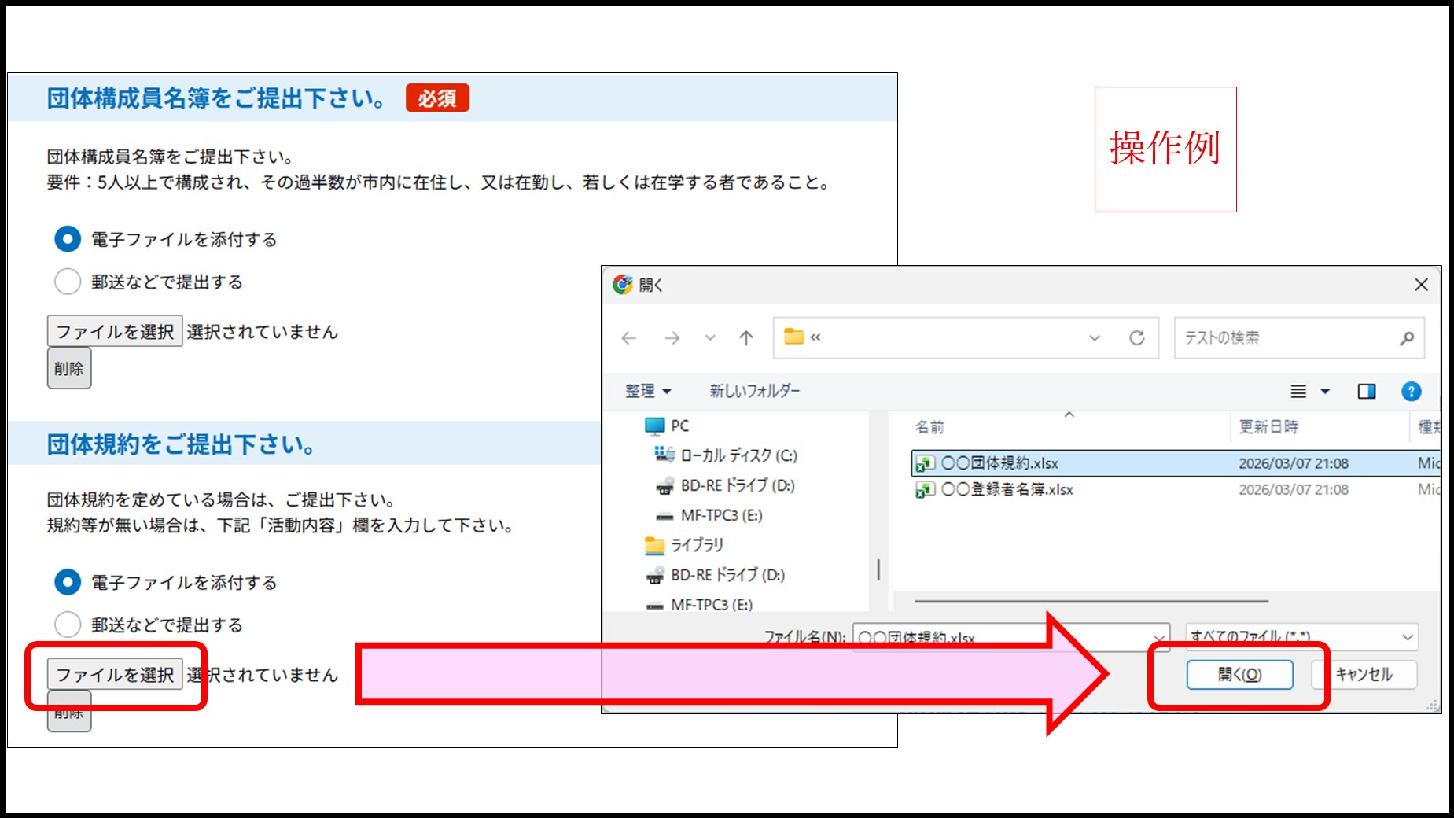This screenshot has width=1454, height=818.
Task: Open the 整理 menu
Action: pyautogui.click(x=647, y=391)
